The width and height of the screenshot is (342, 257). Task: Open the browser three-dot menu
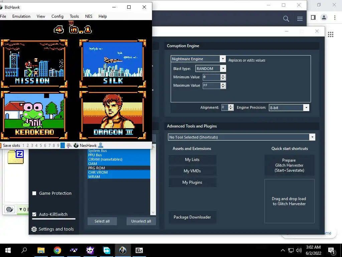tap(335, 17)
